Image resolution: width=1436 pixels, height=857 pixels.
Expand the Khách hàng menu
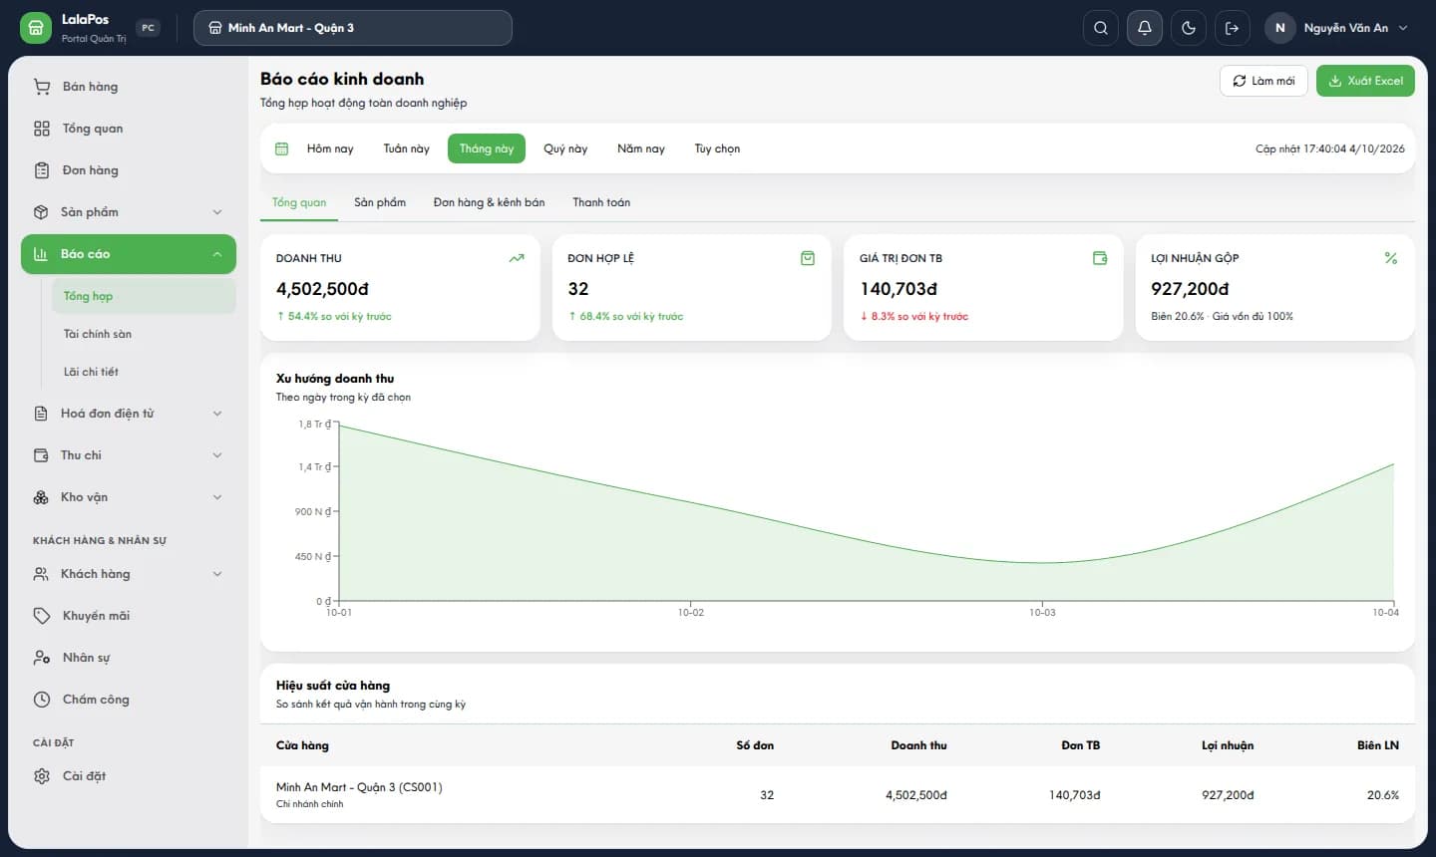(129, 574)
